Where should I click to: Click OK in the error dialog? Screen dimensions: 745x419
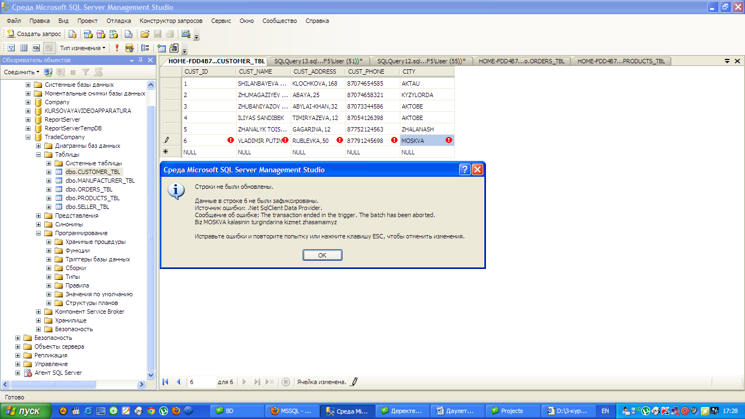(x=322, y=255)
